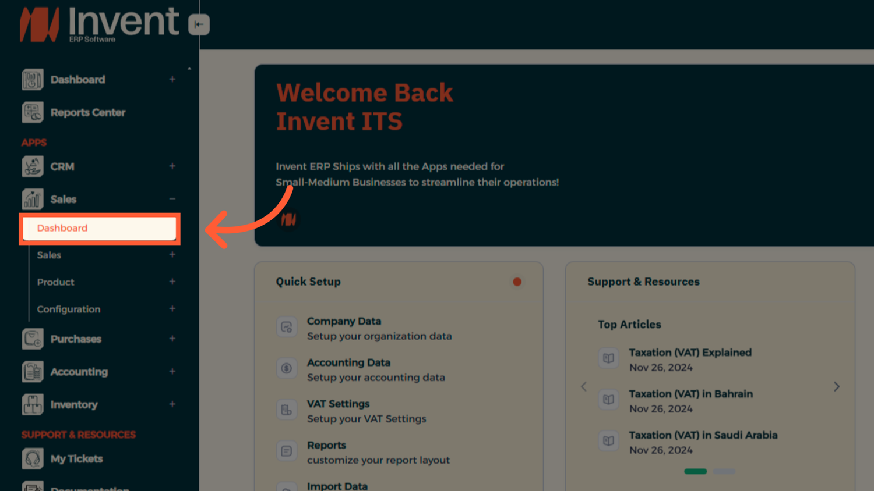
Task: Open the Sales submenu item
Action: pyautogui.click(x=50, y=255)
